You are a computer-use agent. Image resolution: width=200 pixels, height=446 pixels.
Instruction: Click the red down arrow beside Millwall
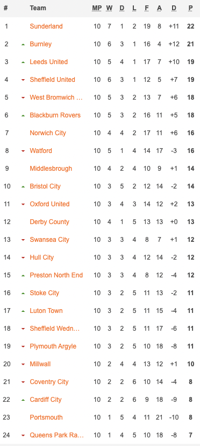(x=23, y=364)
